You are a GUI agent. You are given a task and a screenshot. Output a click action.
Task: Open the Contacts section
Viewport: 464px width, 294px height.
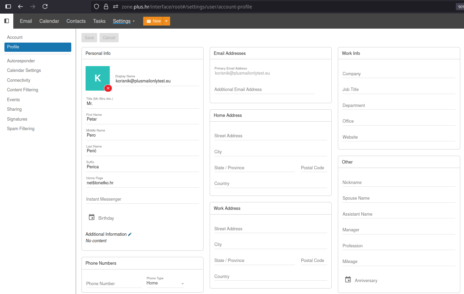pyautogui.click(x=76, y=21)
